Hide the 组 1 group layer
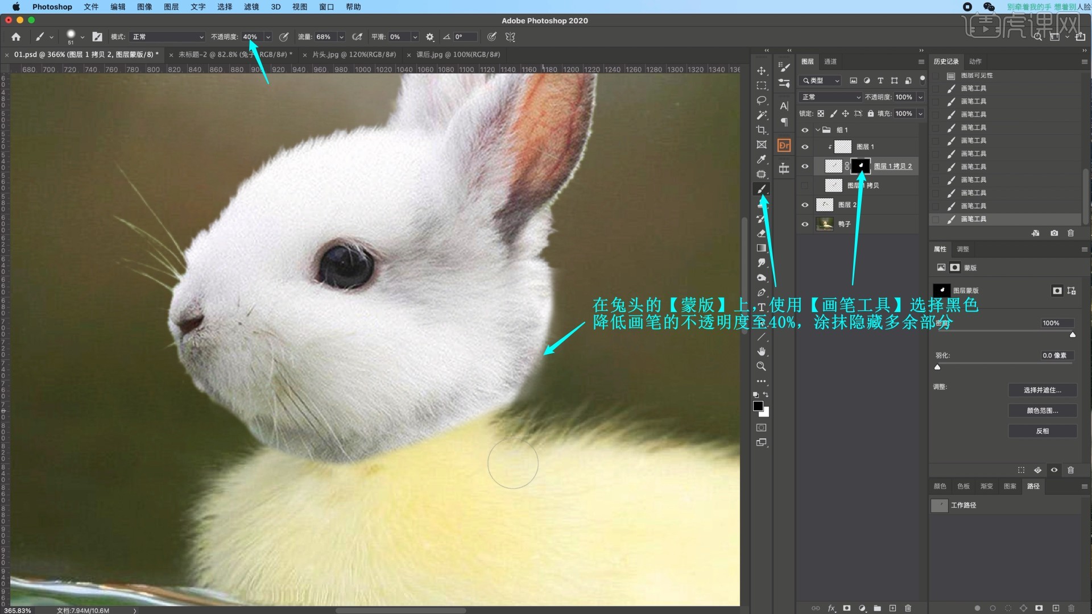 pyautogui.click(x=805, y=130)
